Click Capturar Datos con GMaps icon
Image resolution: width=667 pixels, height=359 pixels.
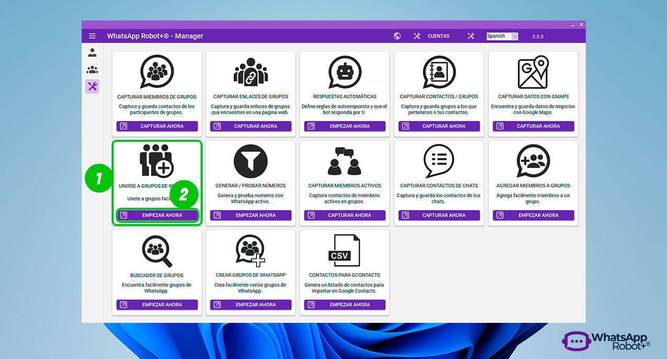point(533,72)
